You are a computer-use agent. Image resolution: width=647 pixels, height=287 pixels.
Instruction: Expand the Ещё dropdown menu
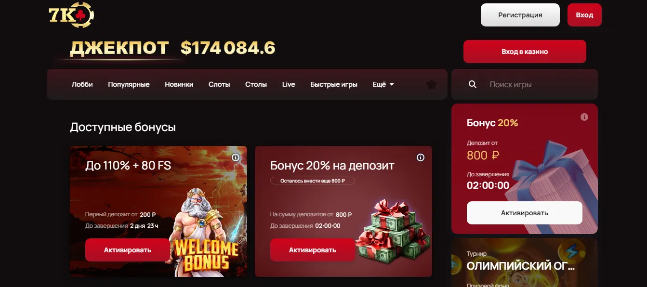coord(383,84)
